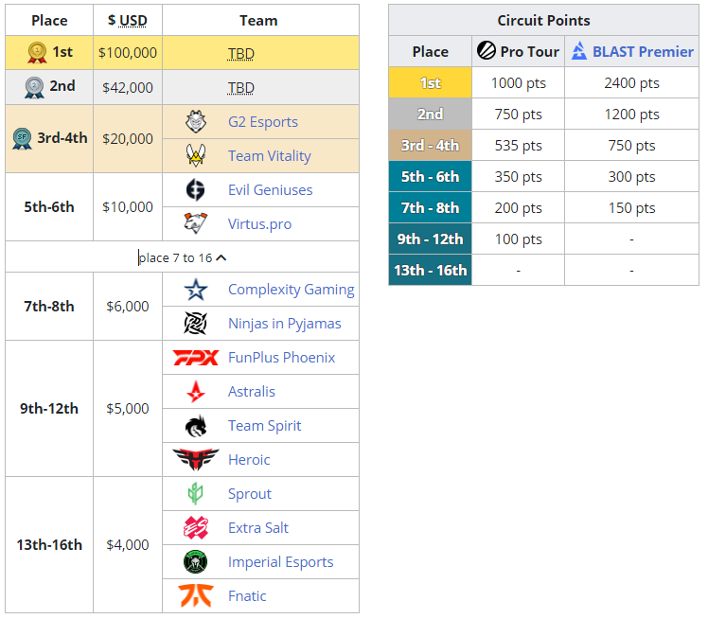708x619 pixels.
Task: Click the FunPlus Phoenix FPX logo
Action: coord(196,358)
